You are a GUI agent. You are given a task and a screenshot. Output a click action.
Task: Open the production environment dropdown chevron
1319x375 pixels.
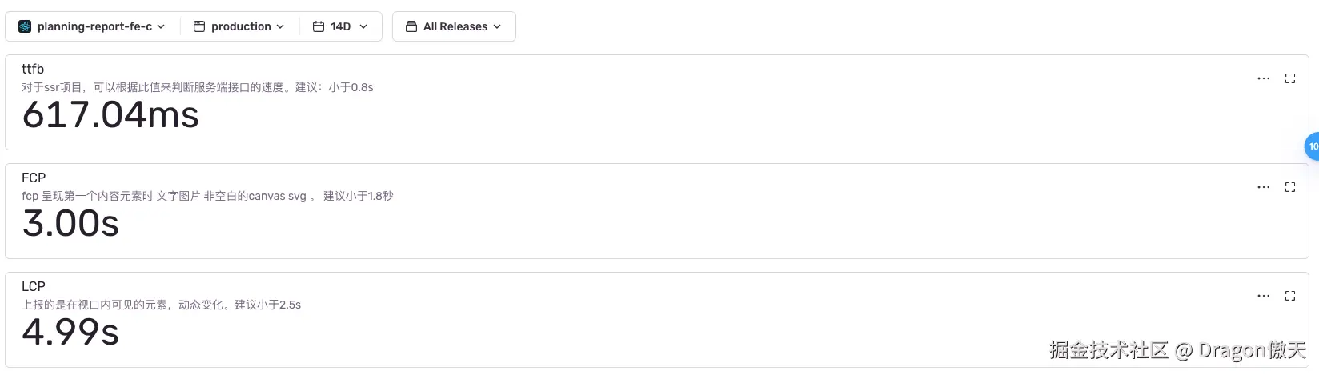(x=280, y=26)
